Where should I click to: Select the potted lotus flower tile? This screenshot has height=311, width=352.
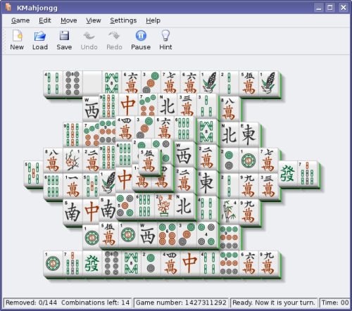pyautogui.click(x=164, y=205)
